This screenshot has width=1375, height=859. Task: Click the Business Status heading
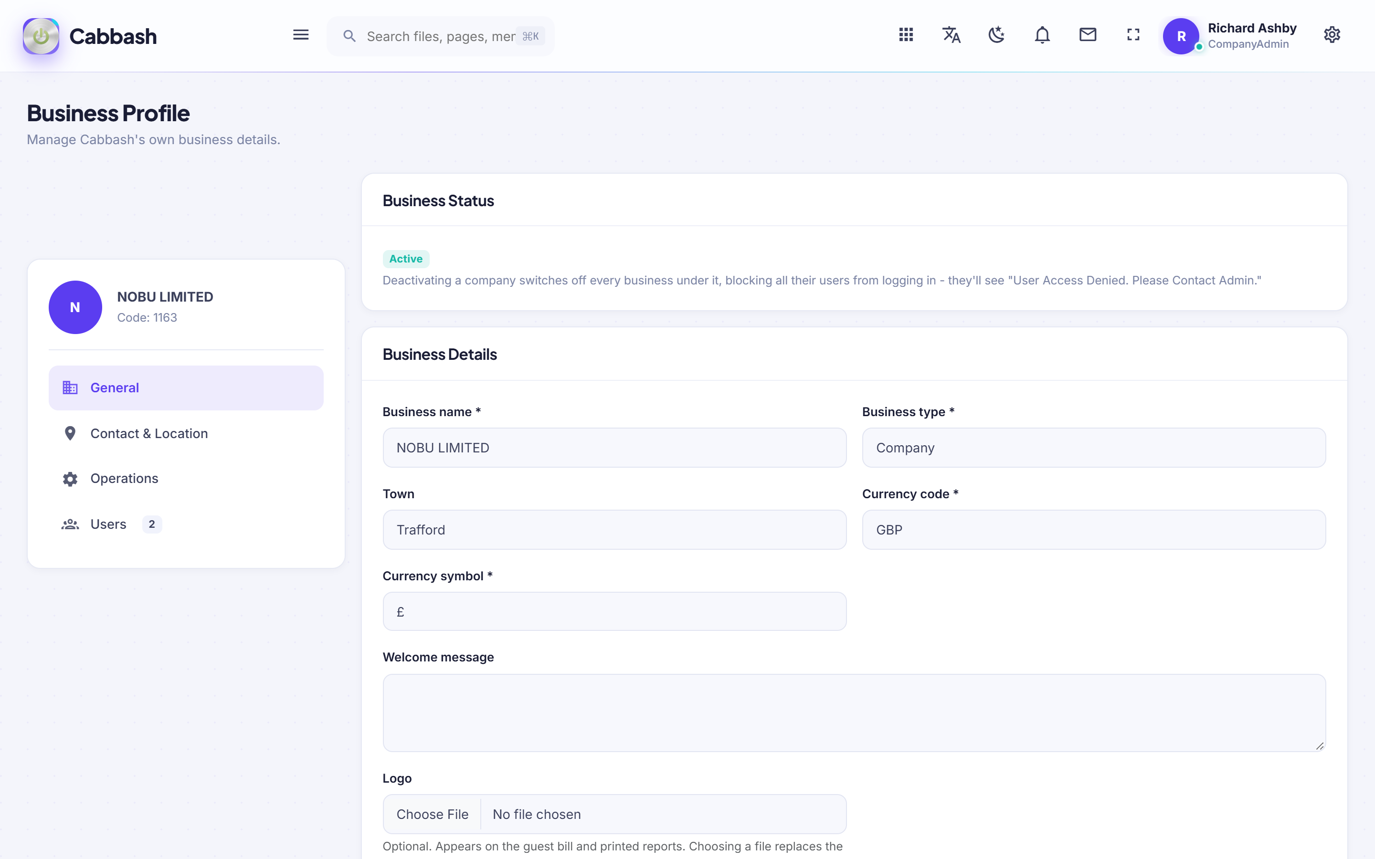coord(438,200)
